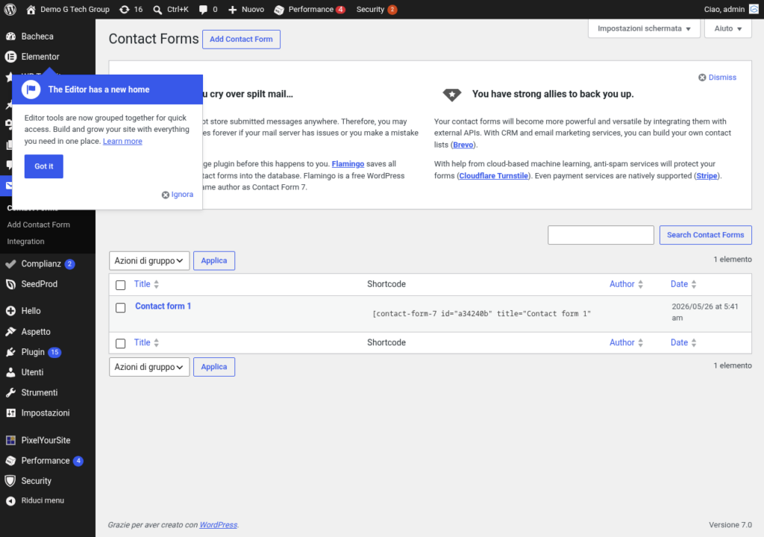The height and width of the screenshot is (537, 764).
Task: Open the comments bubble icon in the admin bar
Action: (x=203, y=10)
